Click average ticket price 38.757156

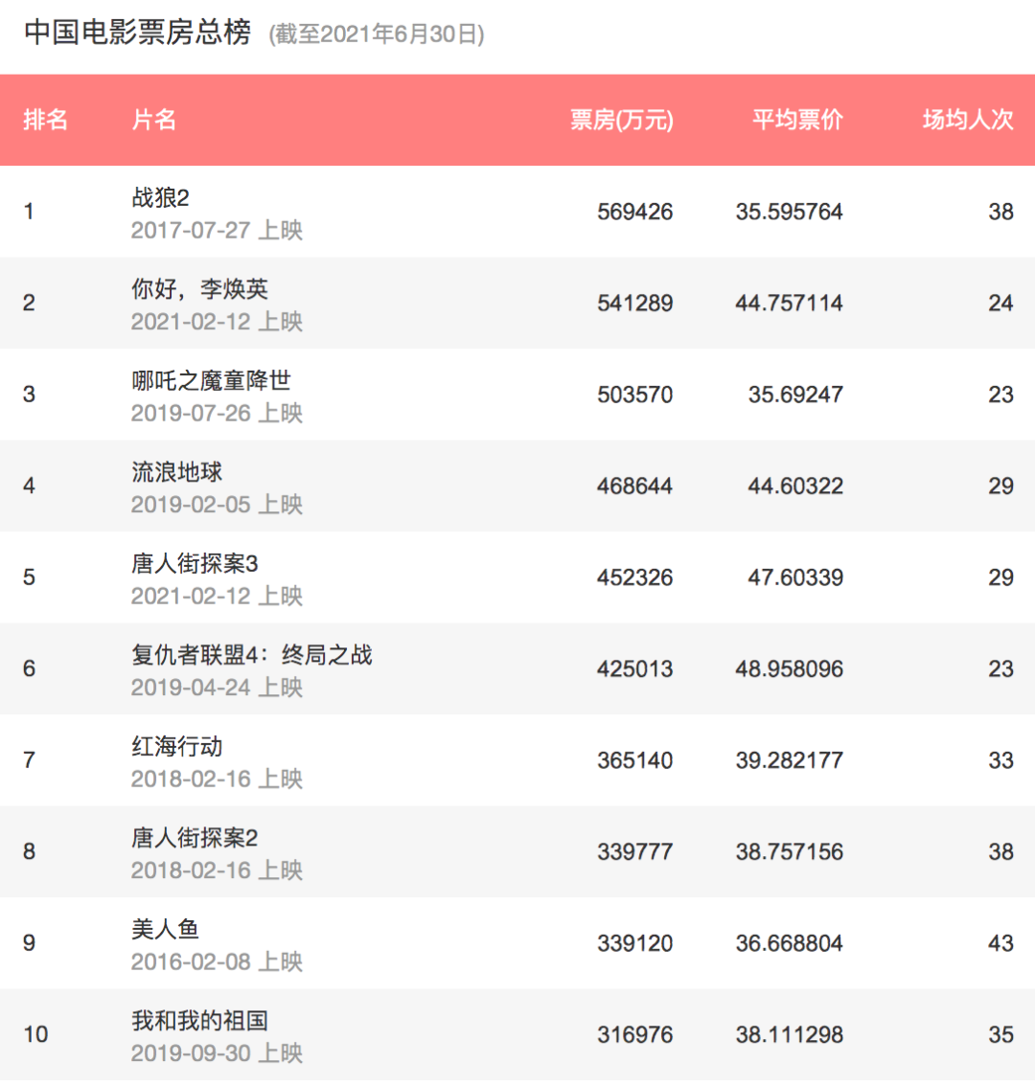(x=790, y=852)
